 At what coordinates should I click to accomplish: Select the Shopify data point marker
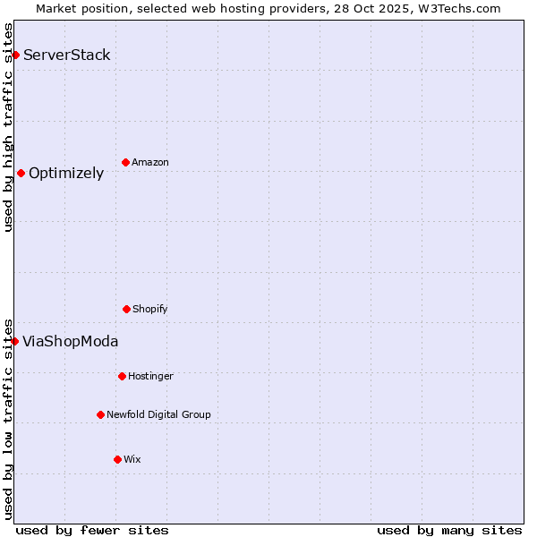[126, 310]
